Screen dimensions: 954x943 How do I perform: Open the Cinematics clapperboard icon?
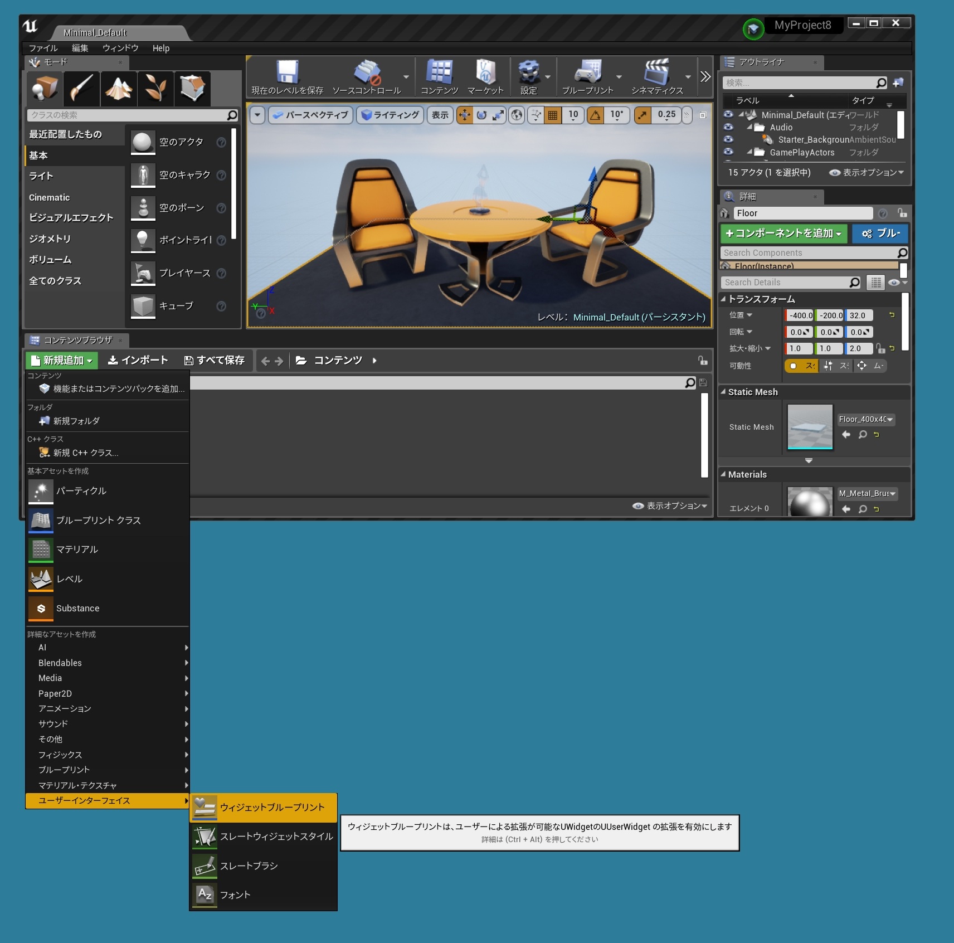(656, 72)
